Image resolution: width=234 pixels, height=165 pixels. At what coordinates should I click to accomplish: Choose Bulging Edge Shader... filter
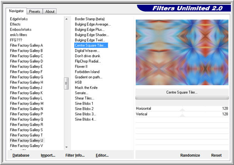pos(92,35)
